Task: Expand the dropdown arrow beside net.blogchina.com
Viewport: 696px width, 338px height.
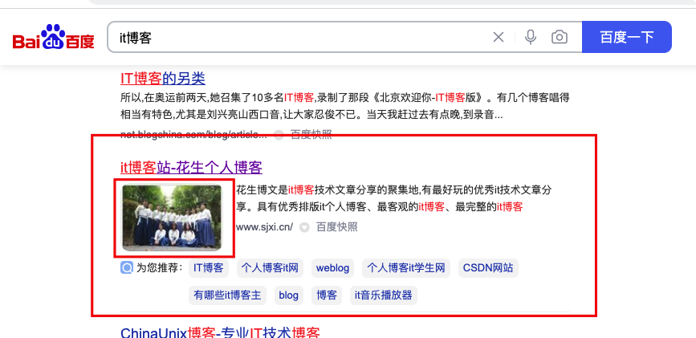Action: pyautogui.click(x=279, y=135)
